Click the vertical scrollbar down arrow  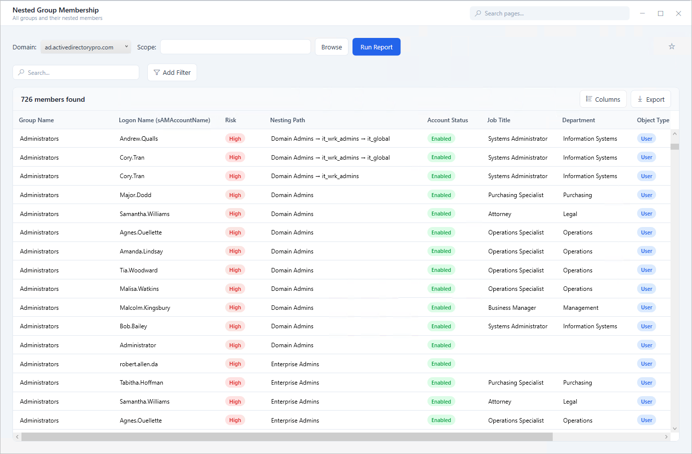[675, 428]
